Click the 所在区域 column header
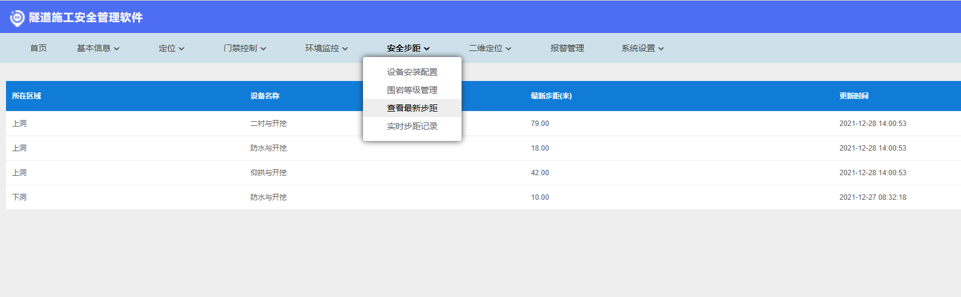 26,96
